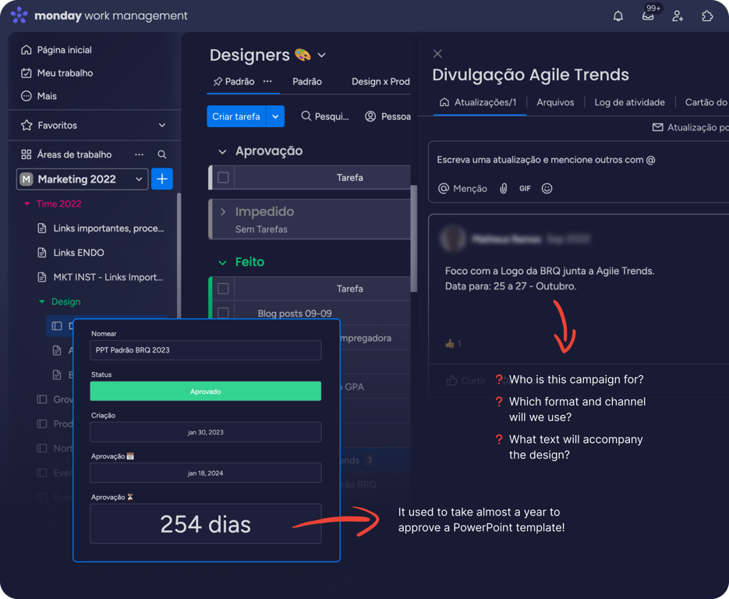This screenshot has height=599, width=729.
Task: Click the green Aprovado status cell
Action: tap(206, 391)
